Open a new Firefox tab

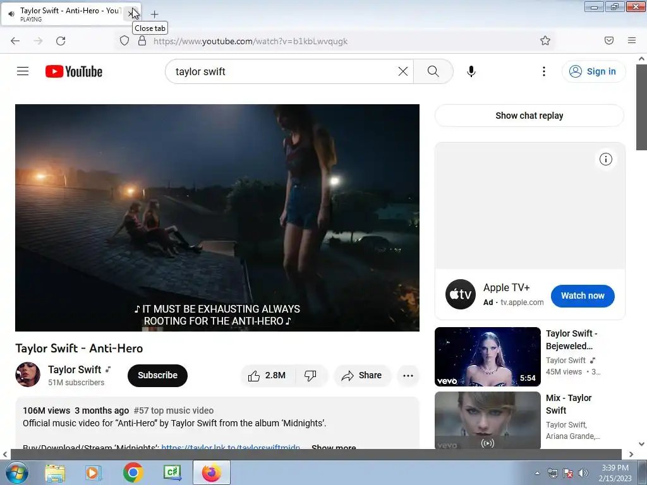[154, 15]
